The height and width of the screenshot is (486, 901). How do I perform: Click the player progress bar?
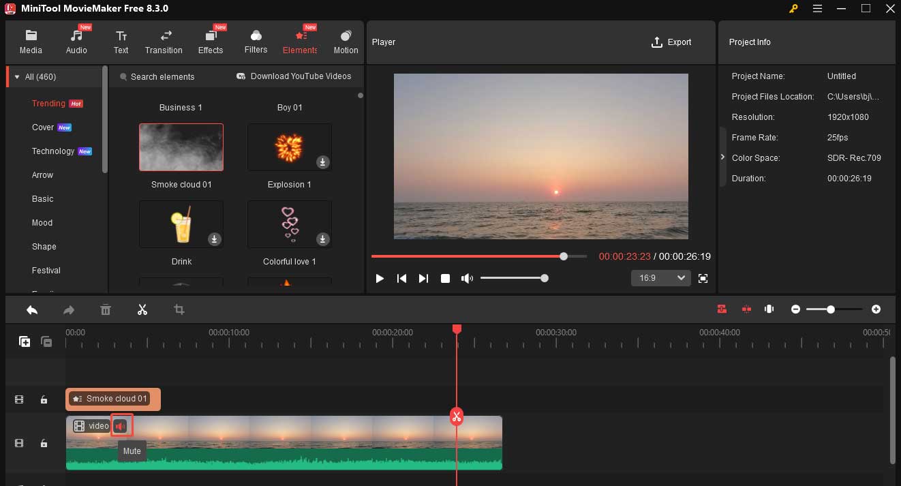479,256
